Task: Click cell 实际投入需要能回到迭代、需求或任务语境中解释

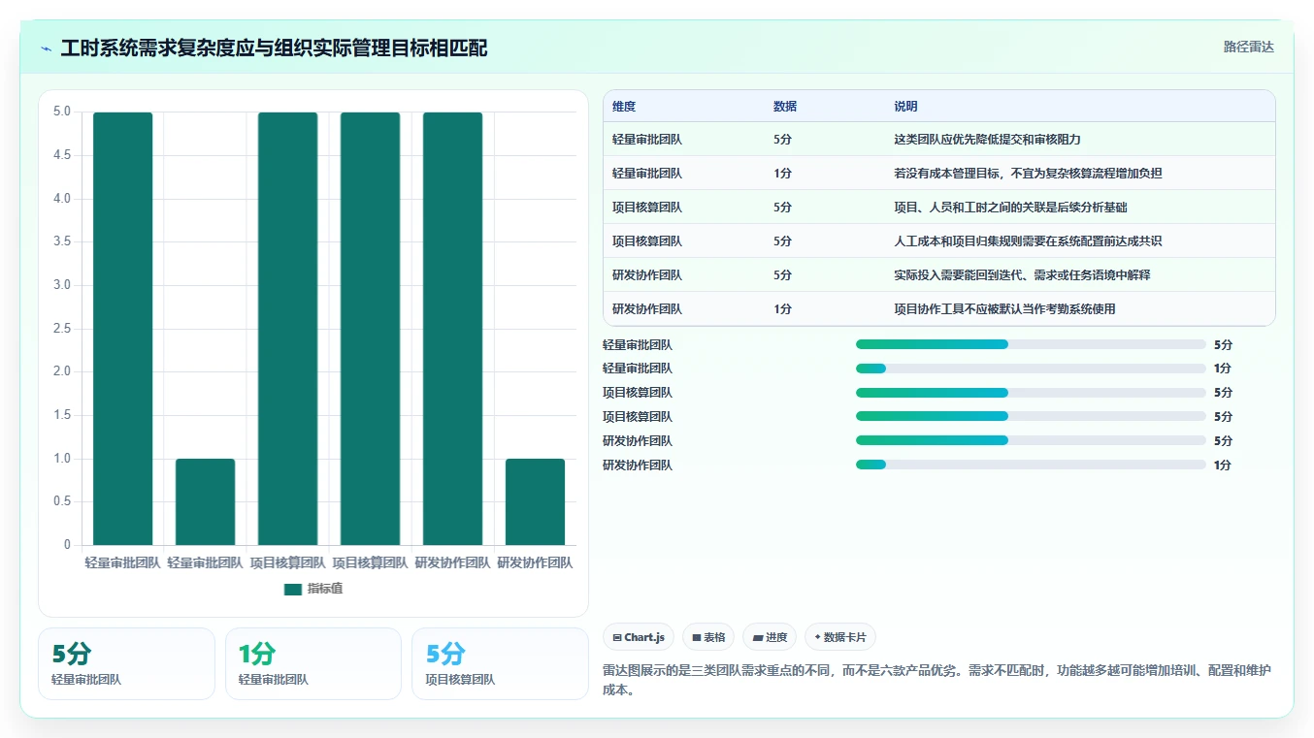Action: [x=1022, y=275]
